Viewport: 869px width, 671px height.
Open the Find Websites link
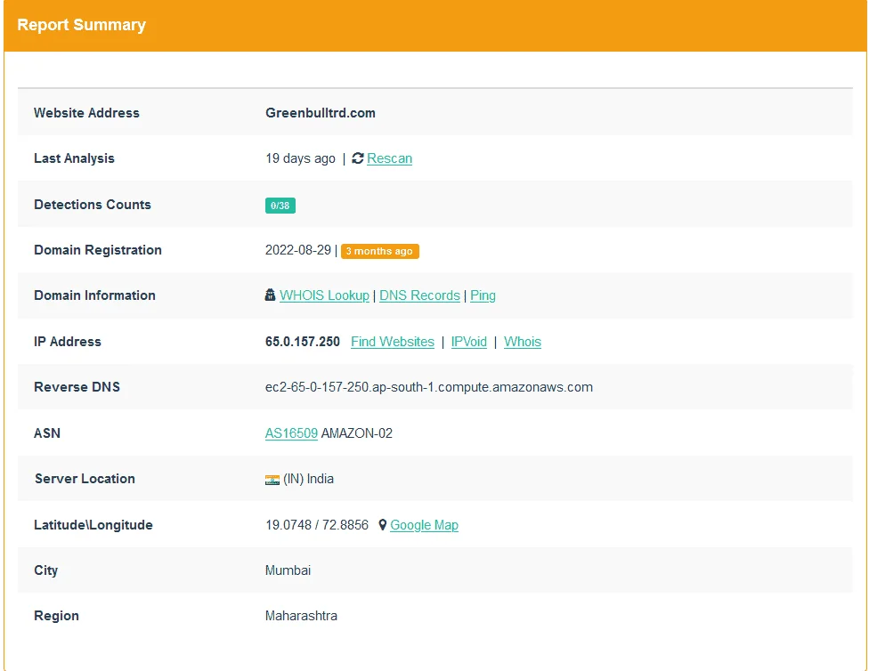pyautogui.click(x=393, y=342)
